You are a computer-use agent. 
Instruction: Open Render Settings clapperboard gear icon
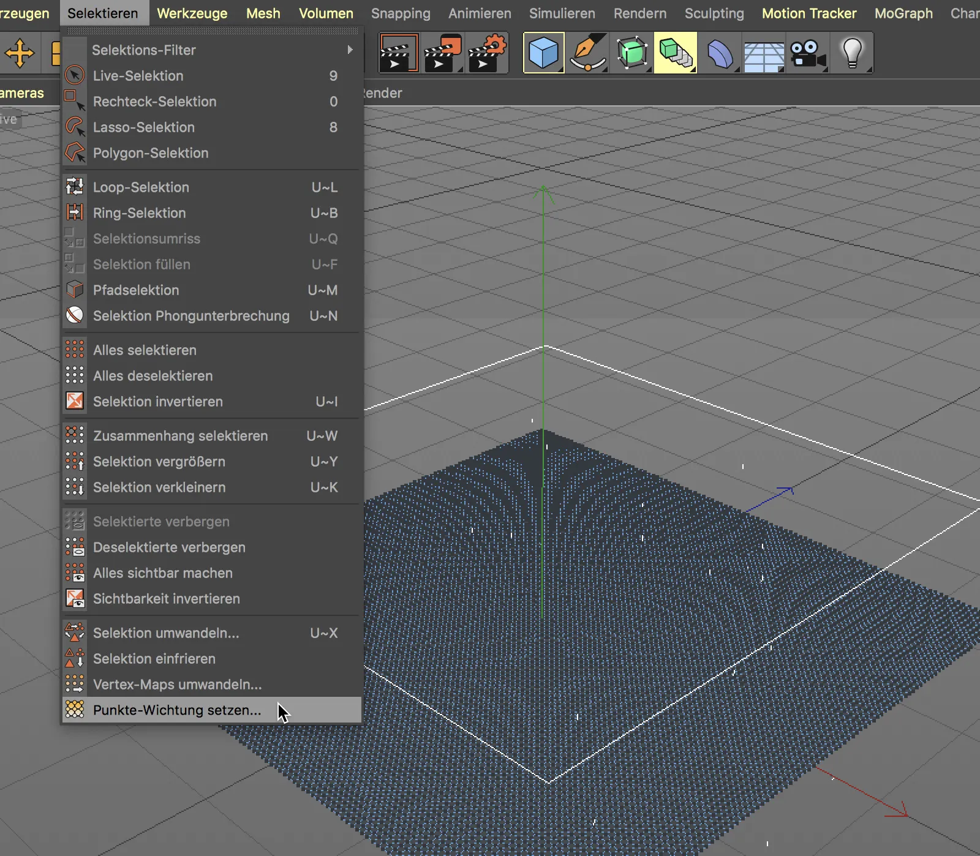coord(488,53)
